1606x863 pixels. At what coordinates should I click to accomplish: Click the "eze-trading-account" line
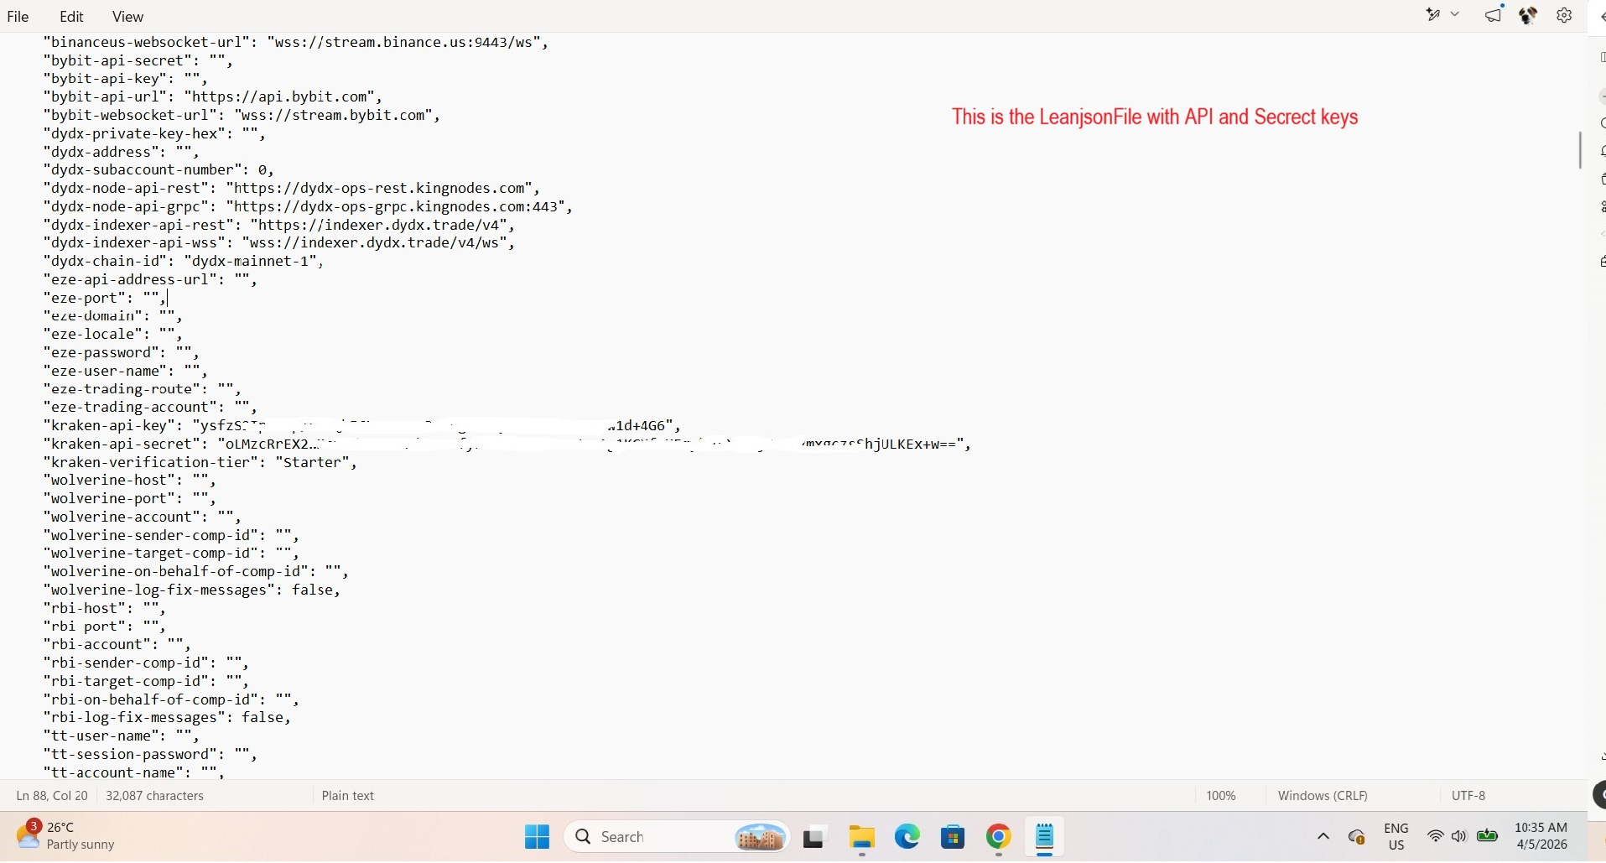pos(150,407)
